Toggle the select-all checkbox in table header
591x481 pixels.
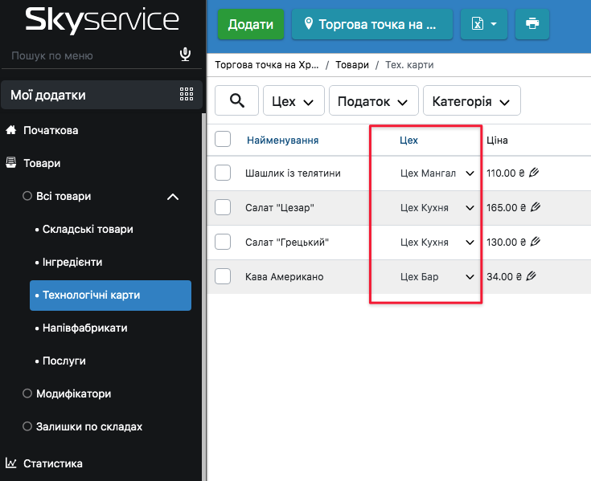coord(223,139)
